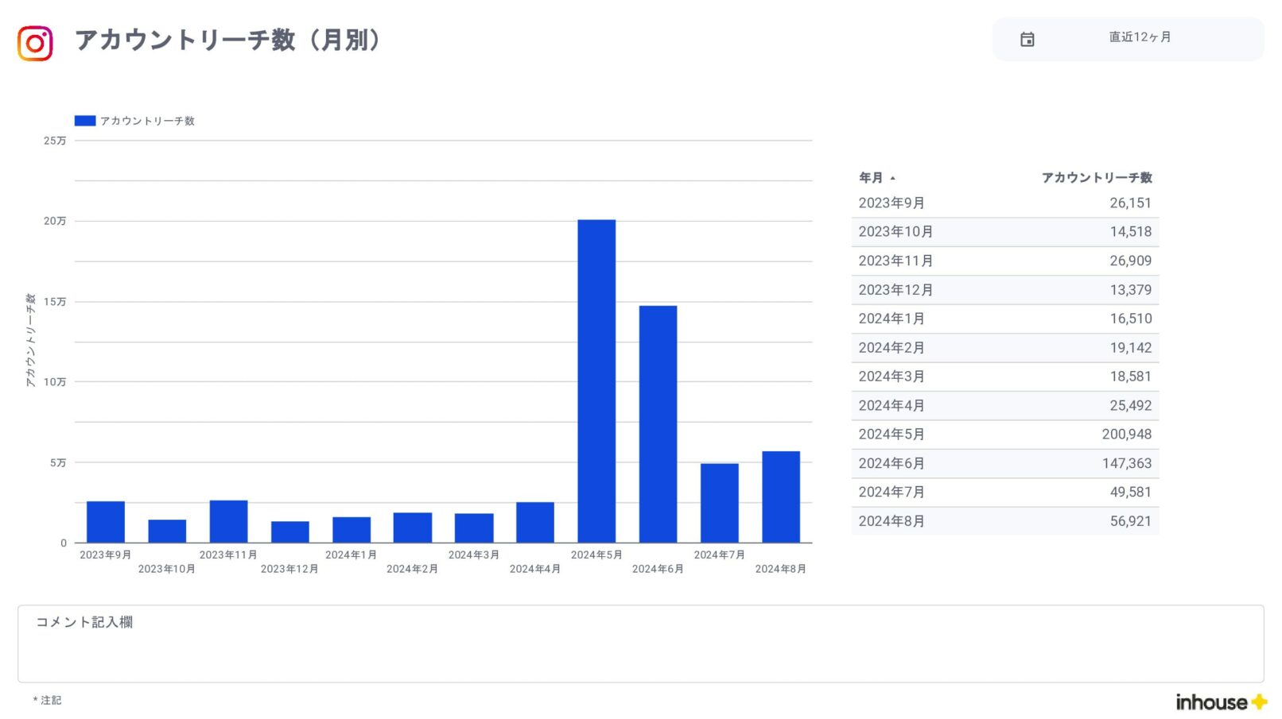Sort table by アカウントリーチ数 column header
The height and width of the screenshot is (719, 1282).
click(x=1096, y=177)
